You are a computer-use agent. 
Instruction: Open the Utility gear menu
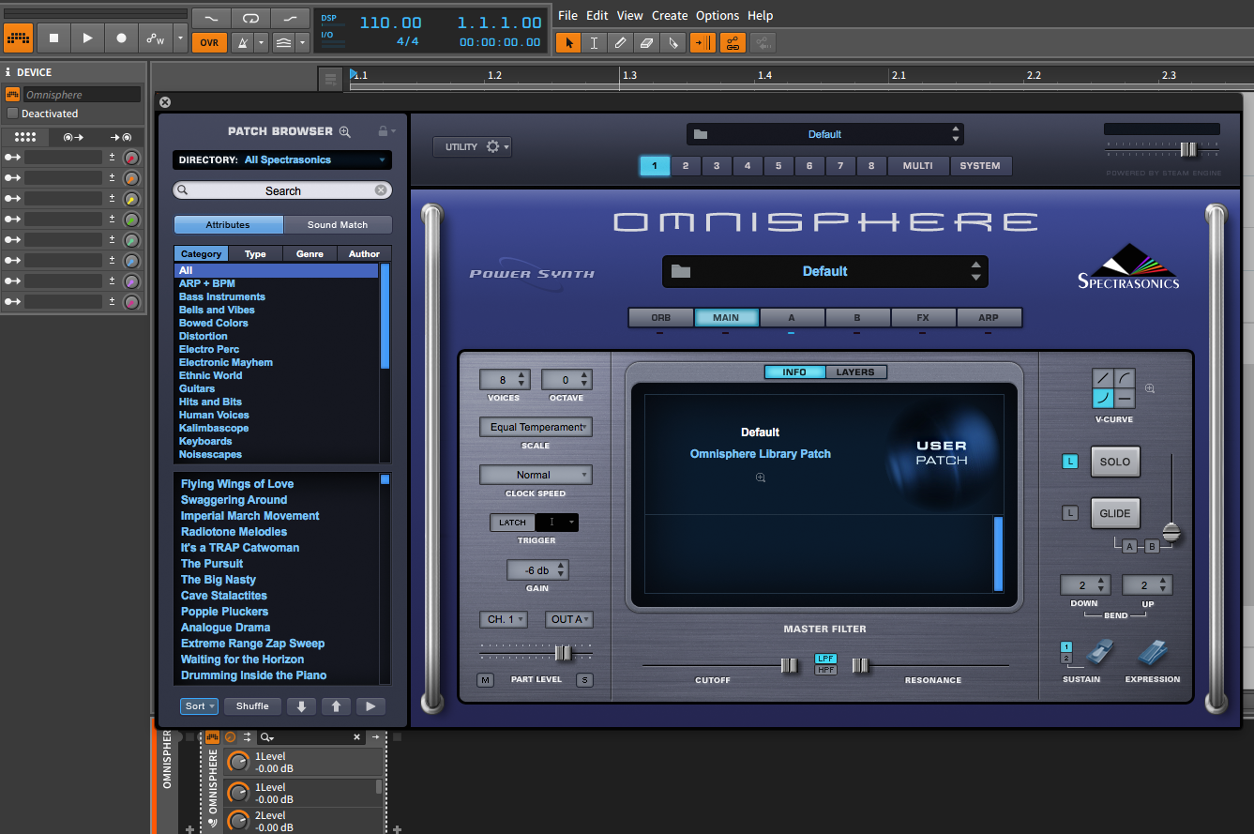472,147
